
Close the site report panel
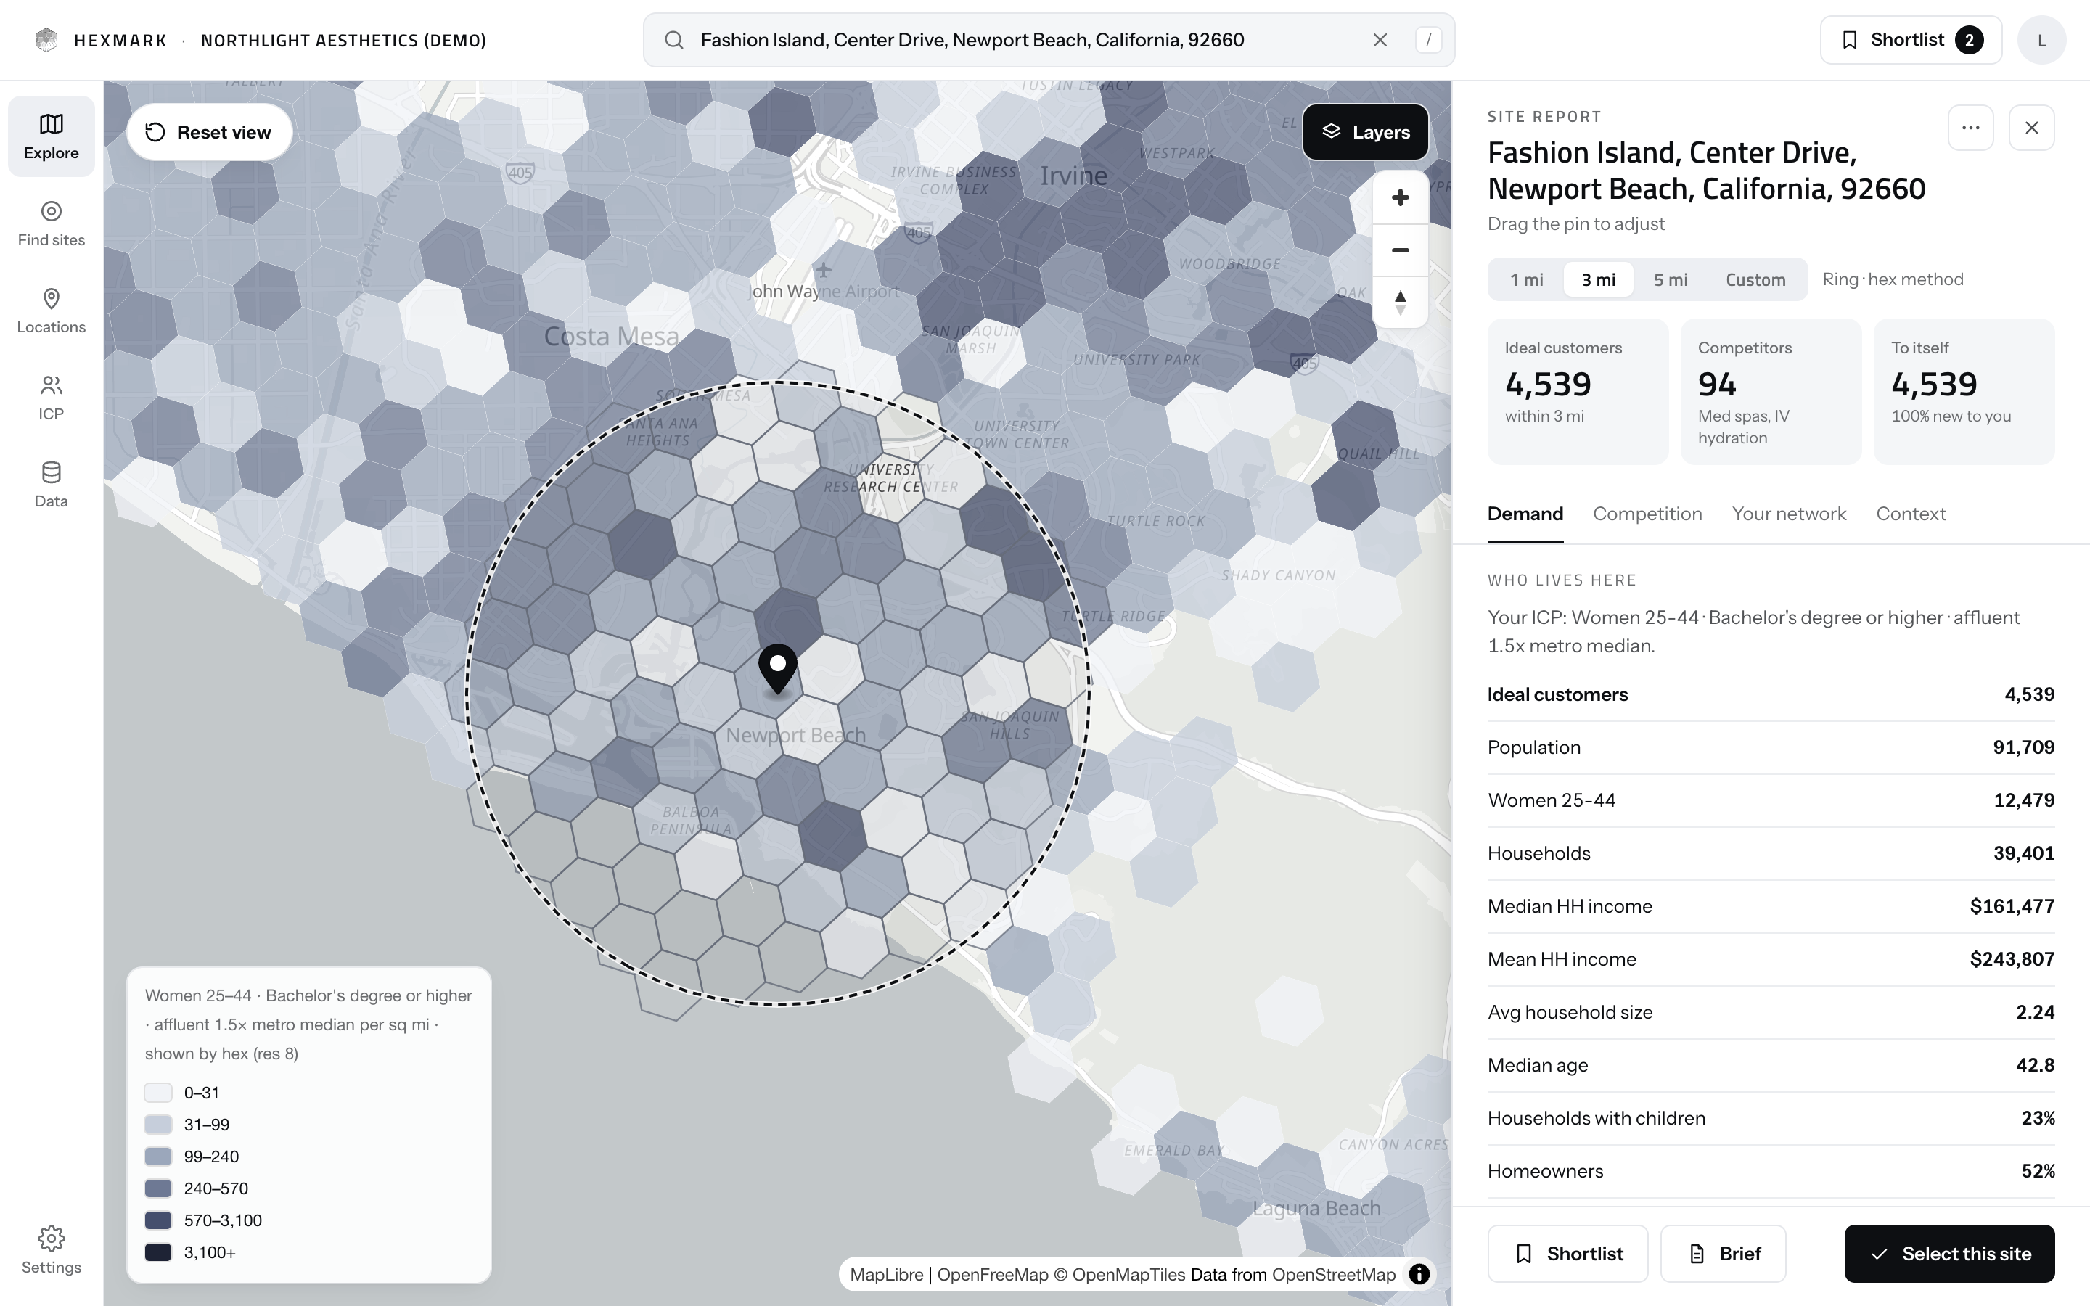point(2031,128)
